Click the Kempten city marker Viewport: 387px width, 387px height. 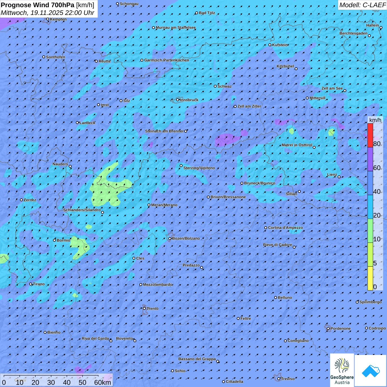click(x=48, y=19)
